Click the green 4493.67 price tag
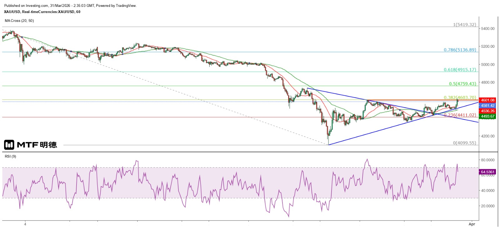Image resolution: width=500 pixels, height=229 pixels. click(x=487, y=116)
